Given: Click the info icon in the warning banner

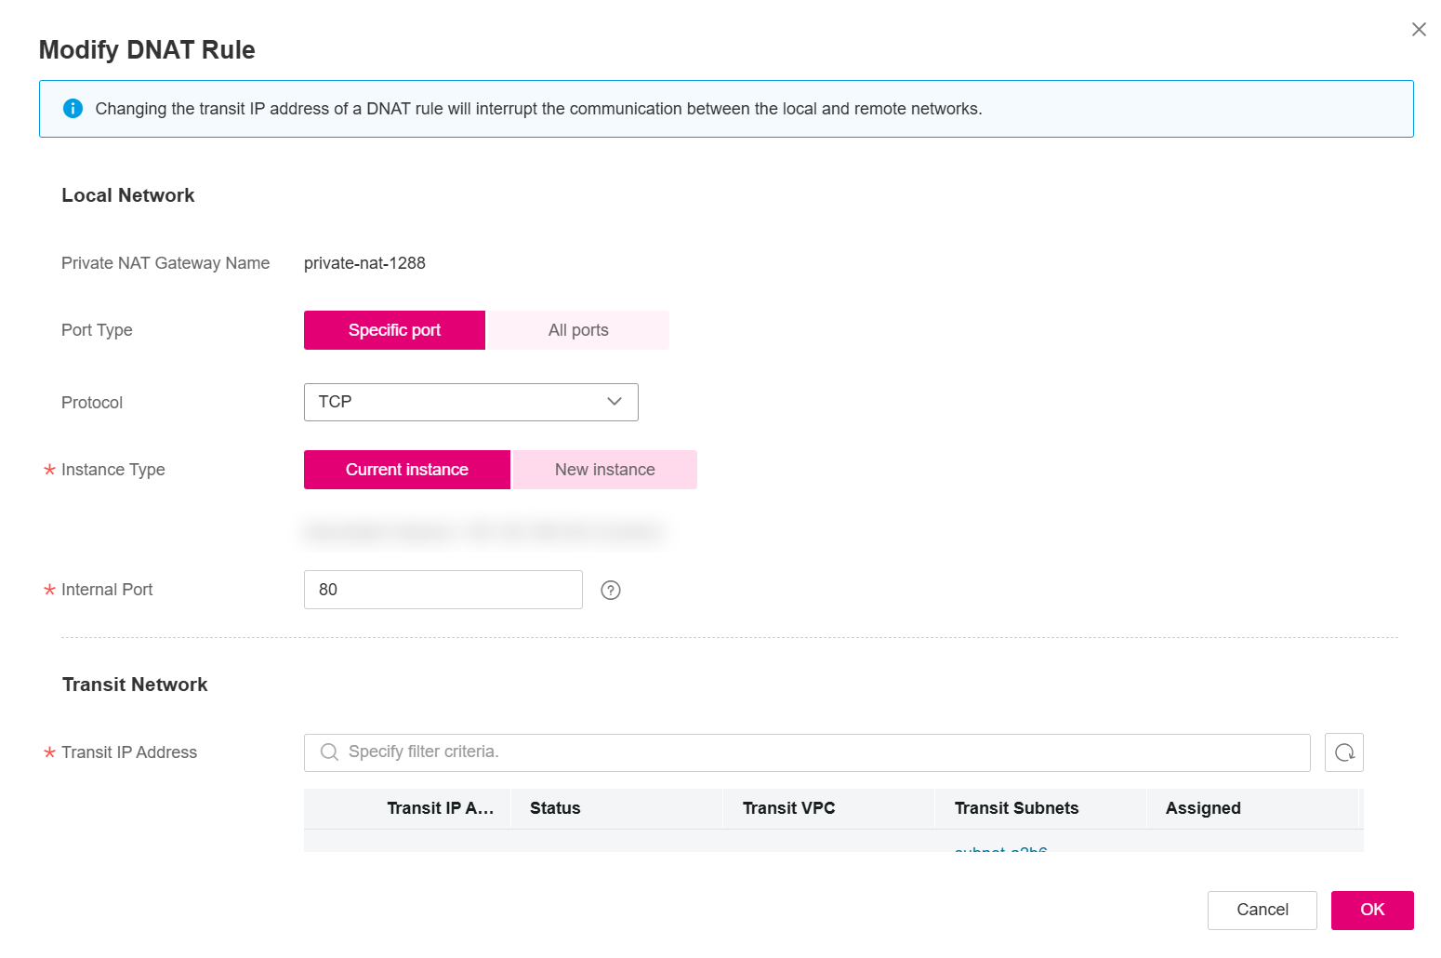Looking at the screenshot, I should 73,109.
